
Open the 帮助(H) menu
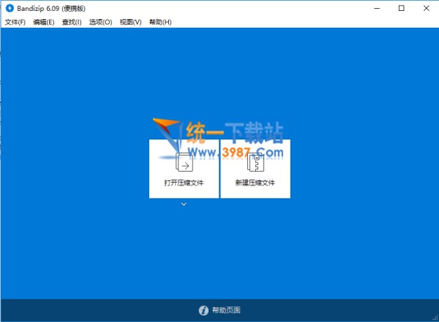tap(160, 22)
